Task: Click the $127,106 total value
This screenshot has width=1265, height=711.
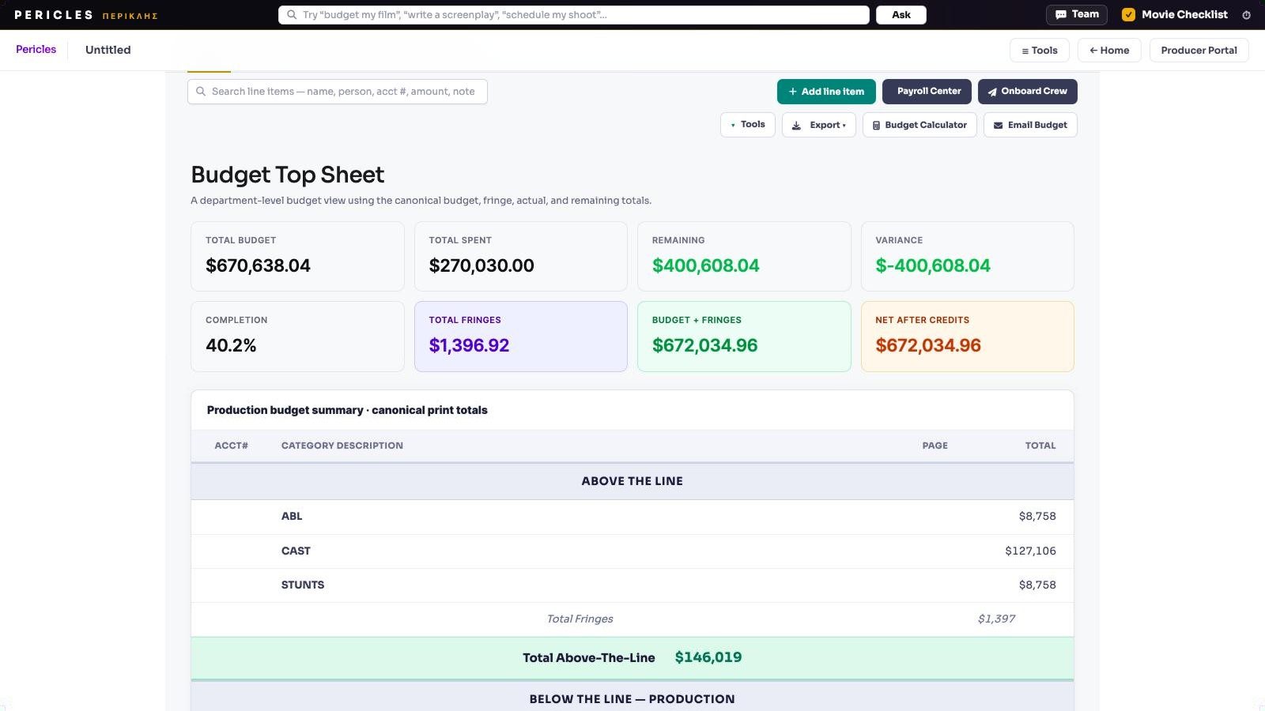Action: pos(1030,551)
